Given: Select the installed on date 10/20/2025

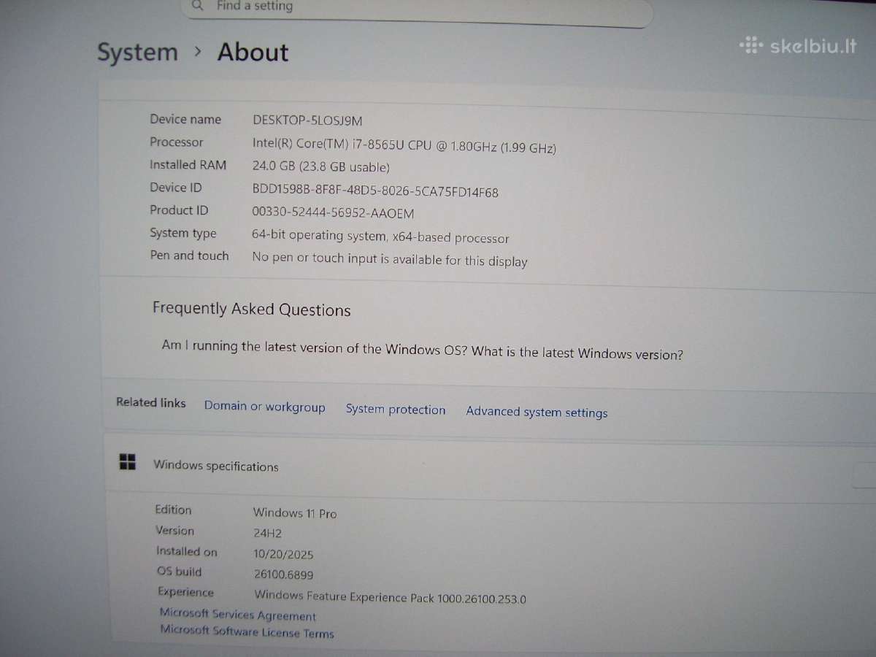Looking at the screenshot, I should pos(283,554).
